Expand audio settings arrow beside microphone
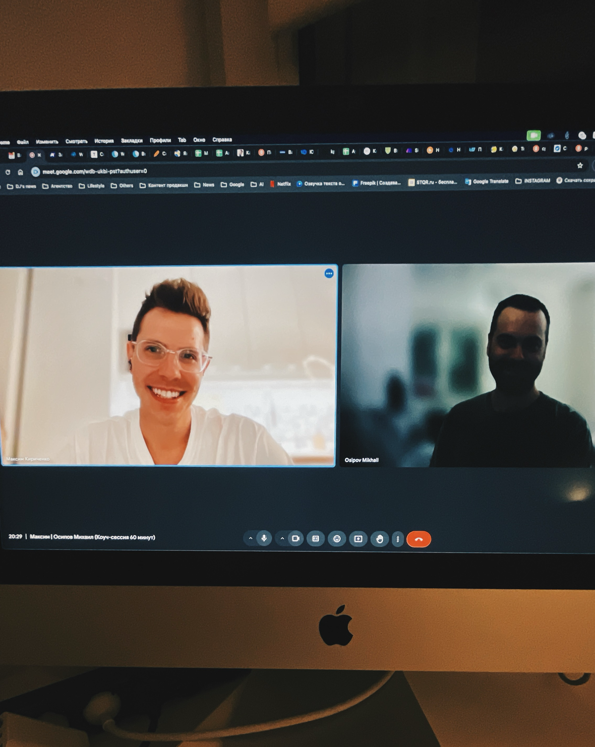The width and height of the screenshot is (595, 747). pyautogui.click(x=250, y=538)
